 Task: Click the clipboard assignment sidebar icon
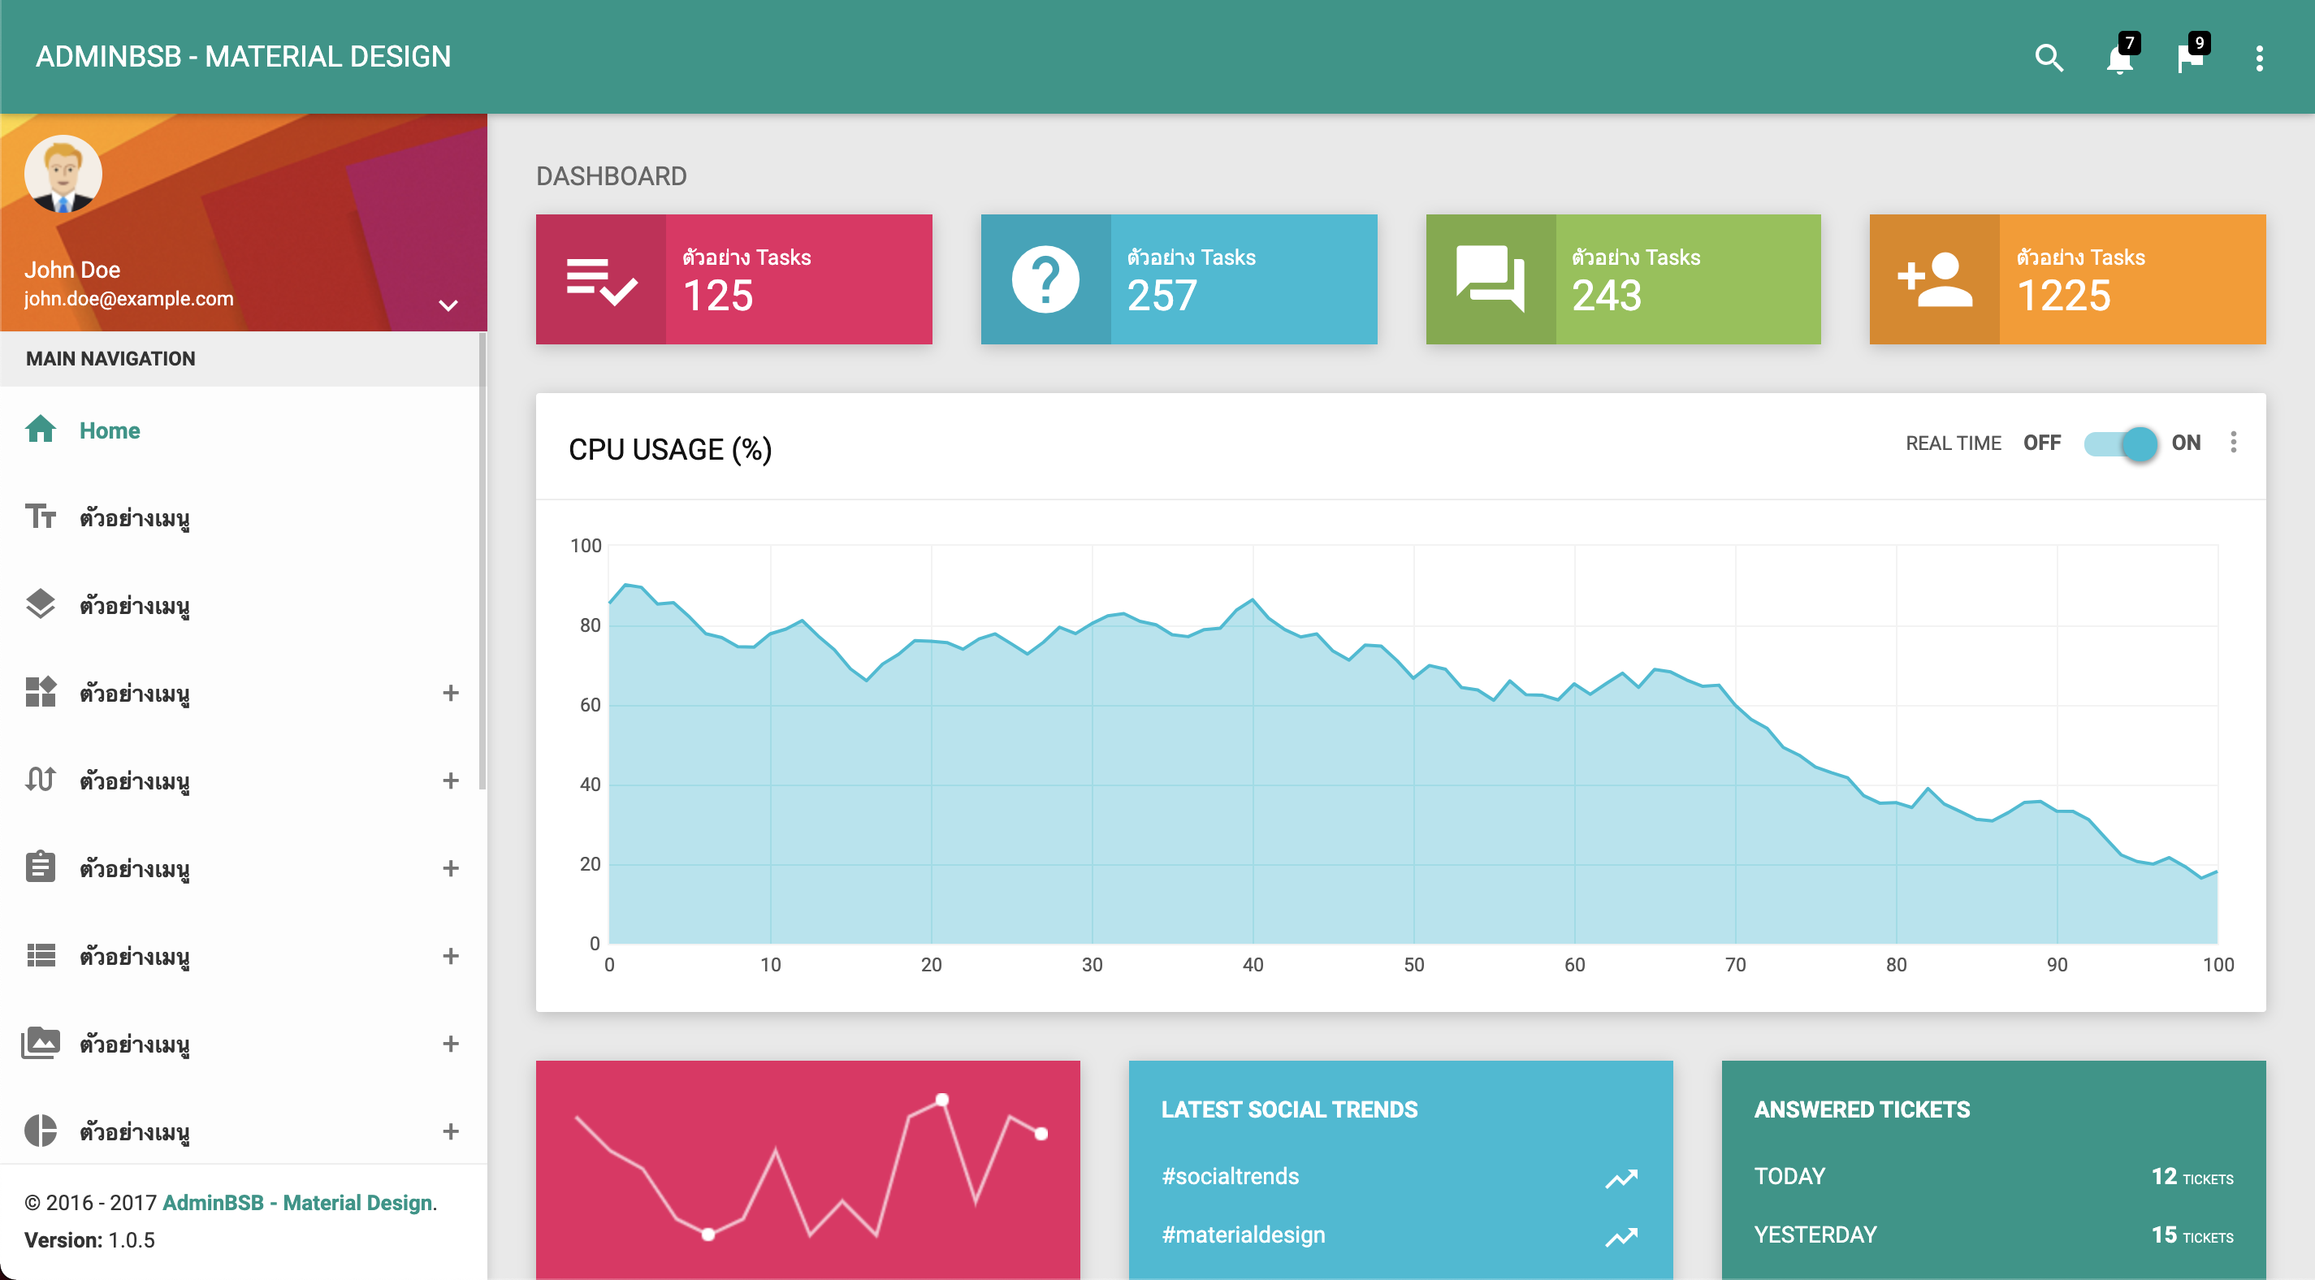tap(41, 867)
